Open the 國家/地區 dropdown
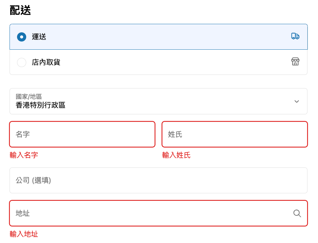 coord(158,101)
